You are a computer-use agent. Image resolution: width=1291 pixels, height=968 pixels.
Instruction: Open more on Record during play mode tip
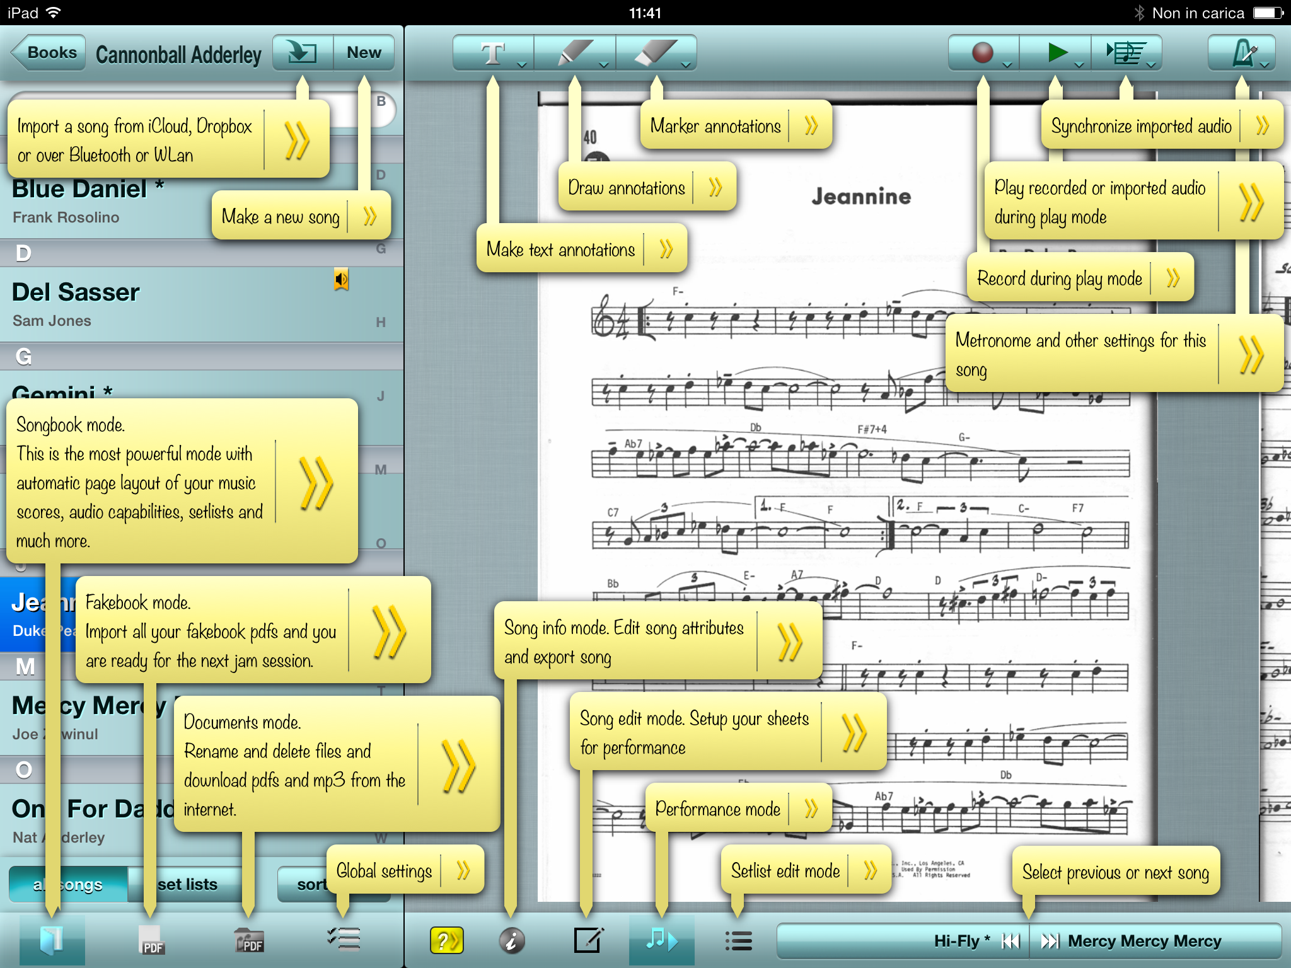coord(1172,278)
